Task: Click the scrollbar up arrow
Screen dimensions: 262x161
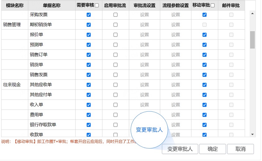Action: tap(252, 14)
